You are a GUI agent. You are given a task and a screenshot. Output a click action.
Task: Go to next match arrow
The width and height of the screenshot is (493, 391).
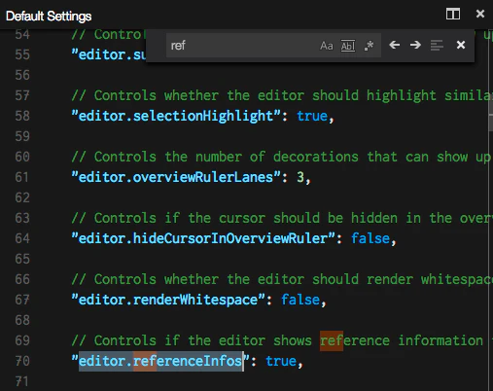point(415,45)
